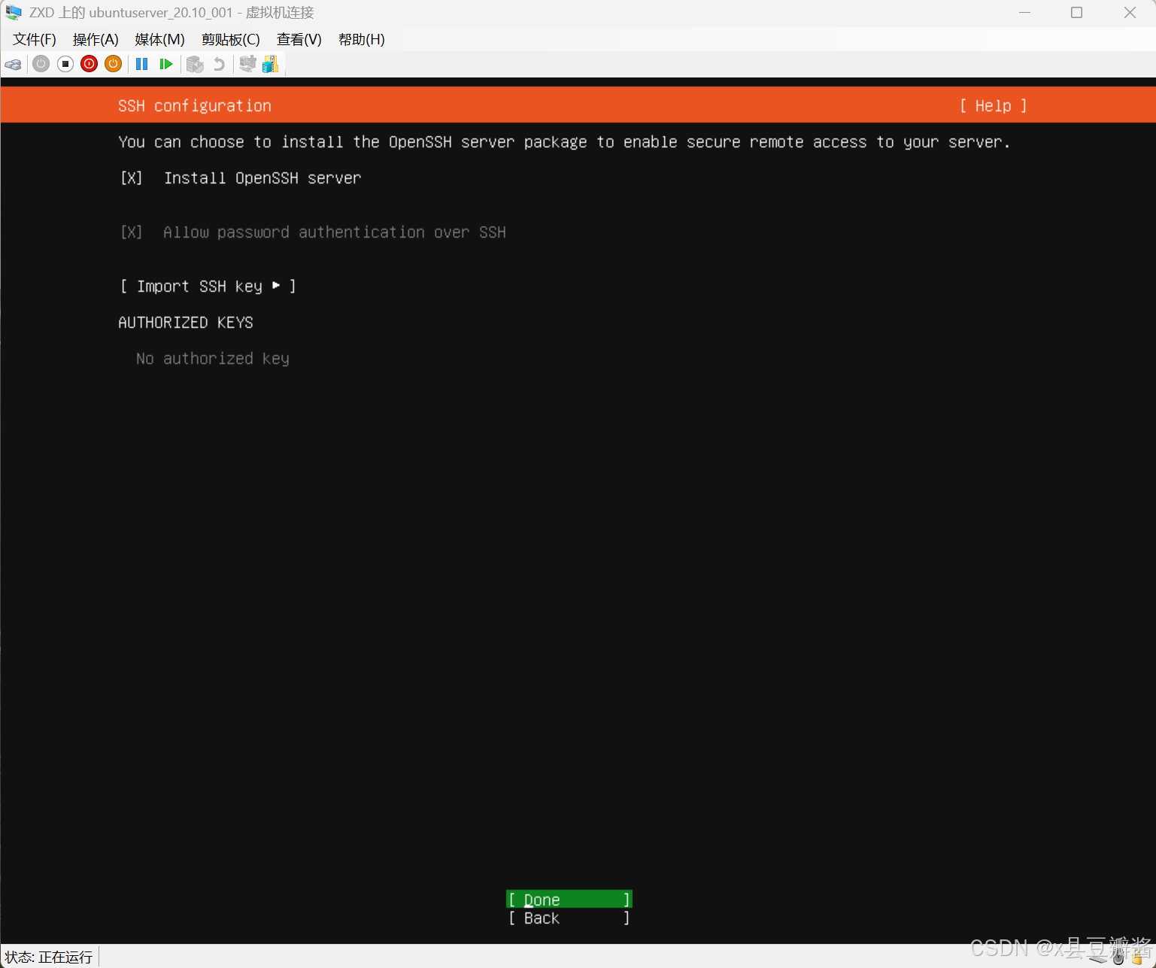This screenshot has width=1156, height=968.
Task: Expand the Import SSH key submenu
Action: 208,286
